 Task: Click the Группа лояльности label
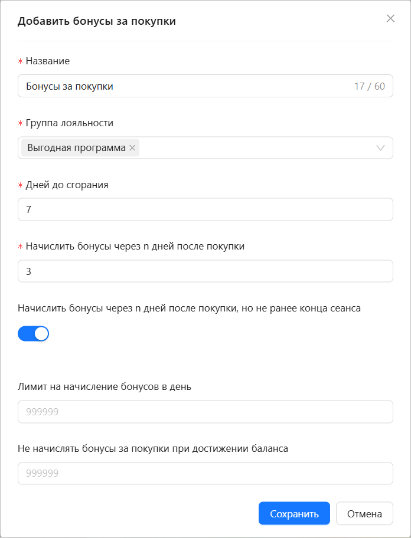(x=69, y=123)
